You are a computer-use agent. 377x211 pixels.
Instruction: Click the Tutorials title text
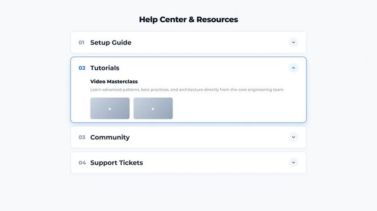click(105, 68)
